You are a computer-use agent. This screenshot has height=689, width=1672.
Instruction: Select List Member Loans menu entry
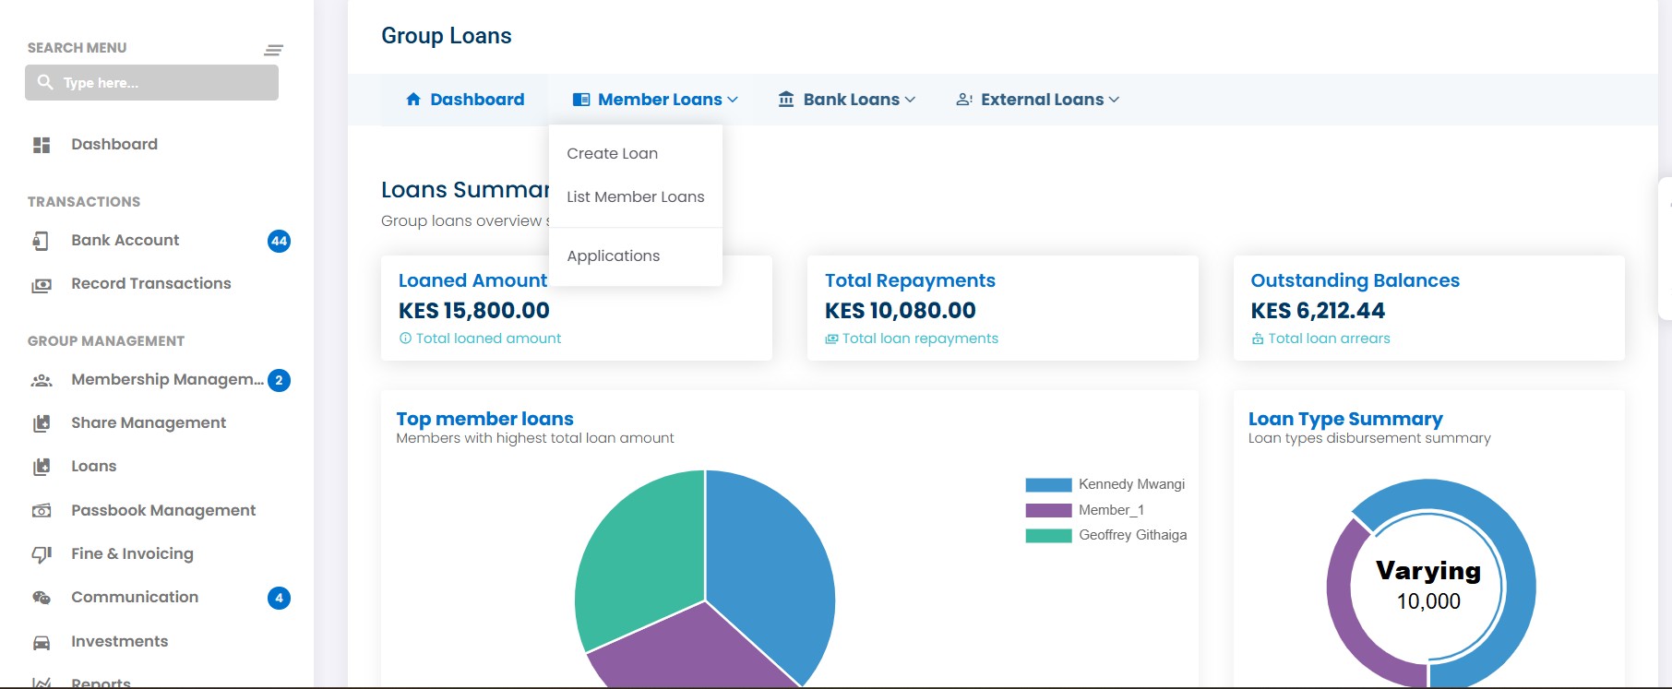[636, 197]
